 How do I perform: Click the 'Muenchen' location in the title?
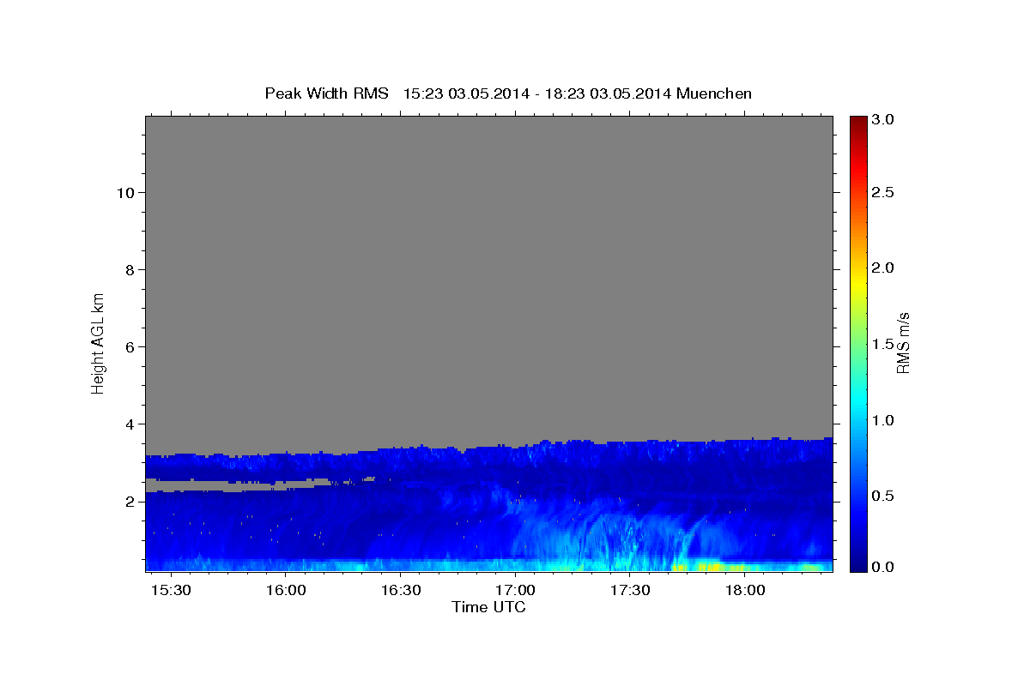coord(714,93)
